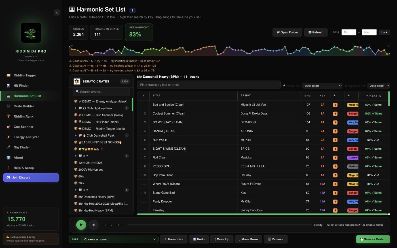Click the About info icon
This screenshot has height=248, width=397.
pos(9,158)
